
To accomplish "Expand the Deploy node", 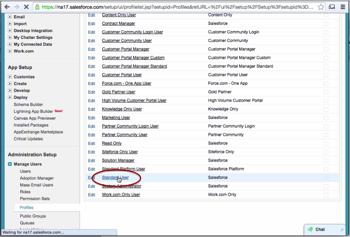I will click(10, 97).
